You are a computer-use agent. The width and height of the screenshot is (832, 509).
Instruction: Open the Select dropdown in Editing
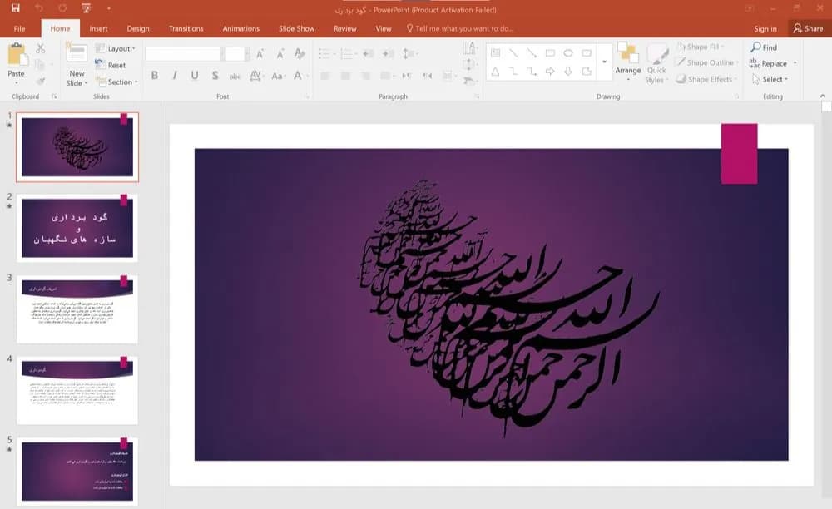[770, 79]
